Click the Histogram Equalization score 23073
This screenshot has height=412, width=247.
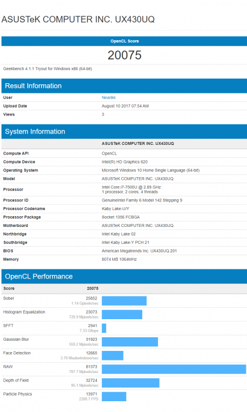[91, 312]
